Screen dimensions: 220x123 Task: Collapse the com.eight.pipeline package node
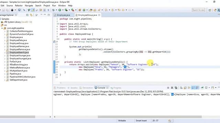click(2, 28)
